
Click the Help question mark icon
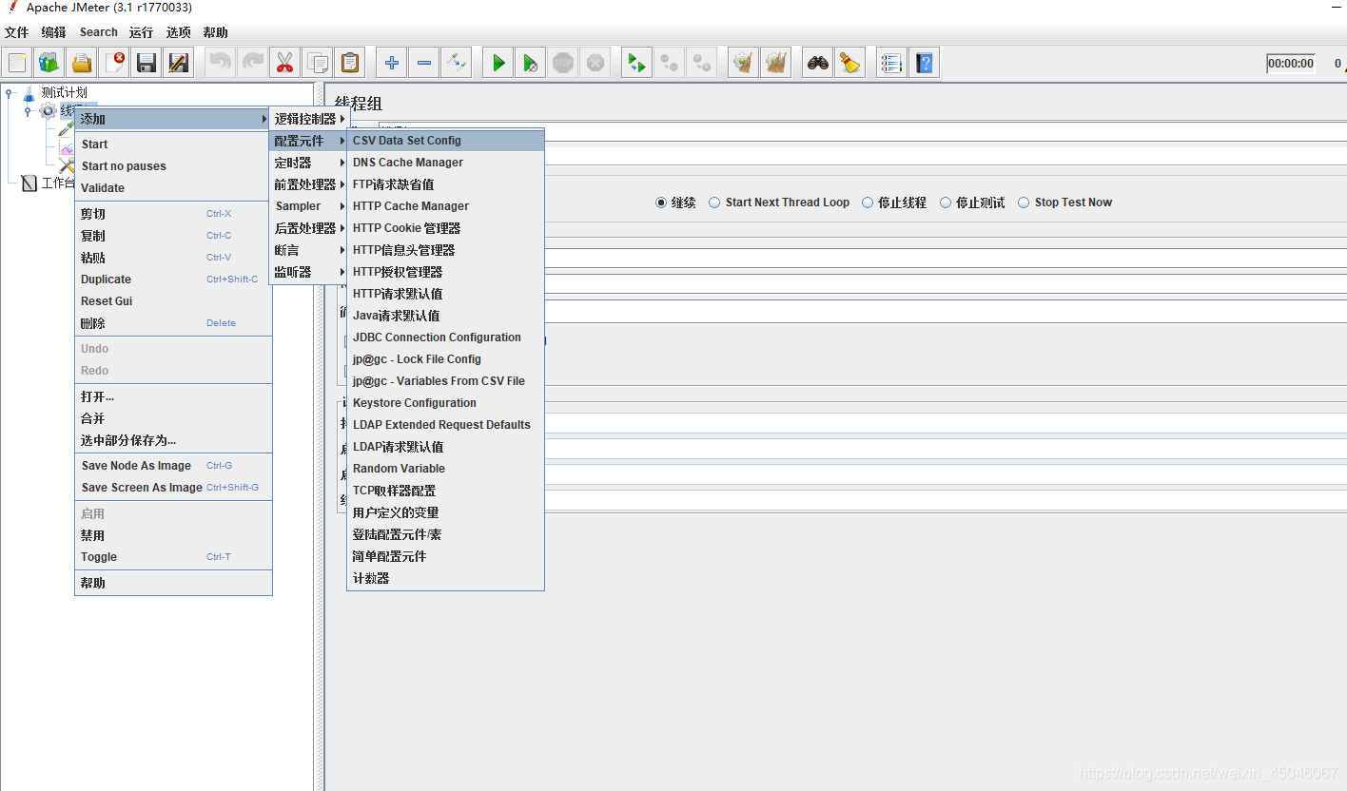click(924, 64)
